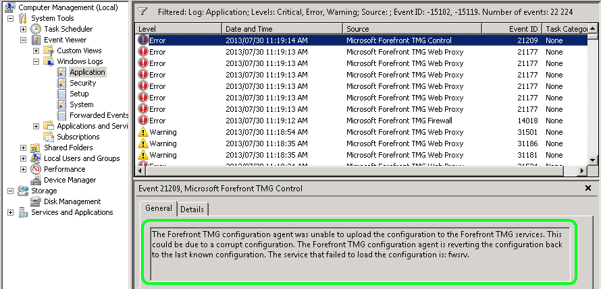
Task: Click the Services and Applications icon
Action: click(23, 212)
